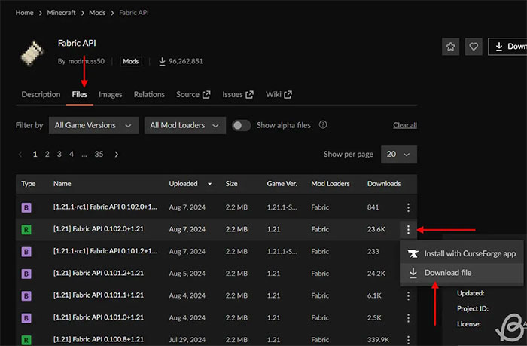The height and width of the screenshot is (346, 527).
Task: Click the Clear all filters link
Action: (404, 125)
